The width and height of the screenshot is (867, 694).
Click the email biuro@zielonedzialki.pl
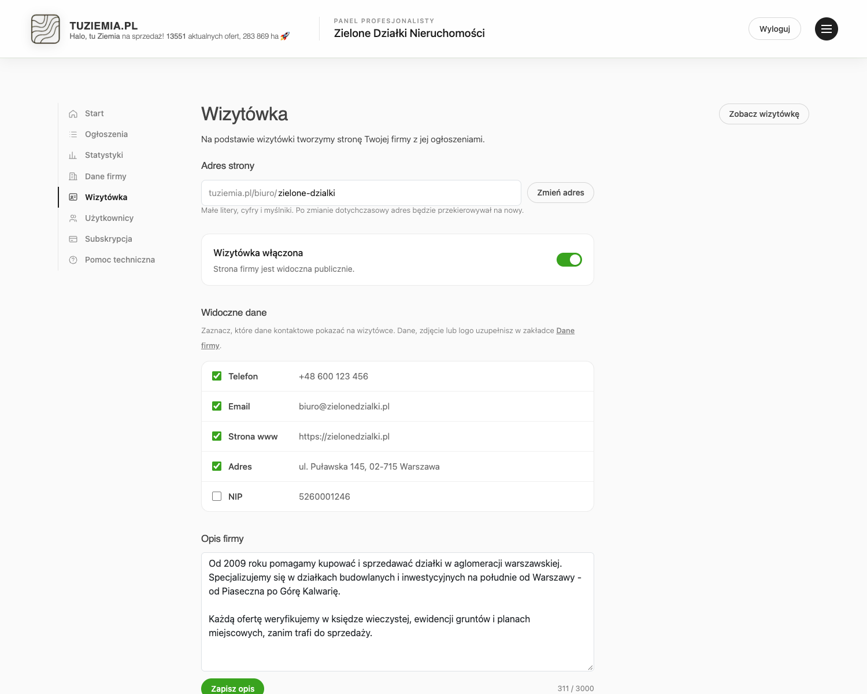coord(344,407)
